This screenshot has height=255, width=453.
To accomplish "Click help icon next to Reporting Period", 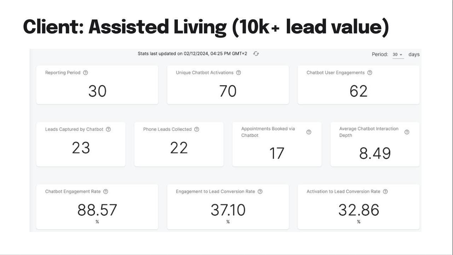I will (x=86, y=73).
